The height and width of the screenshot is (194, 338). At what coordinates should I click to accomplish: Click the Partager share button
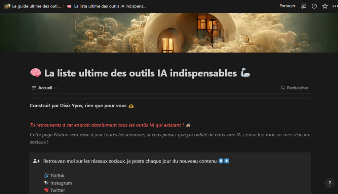[287, 6]
